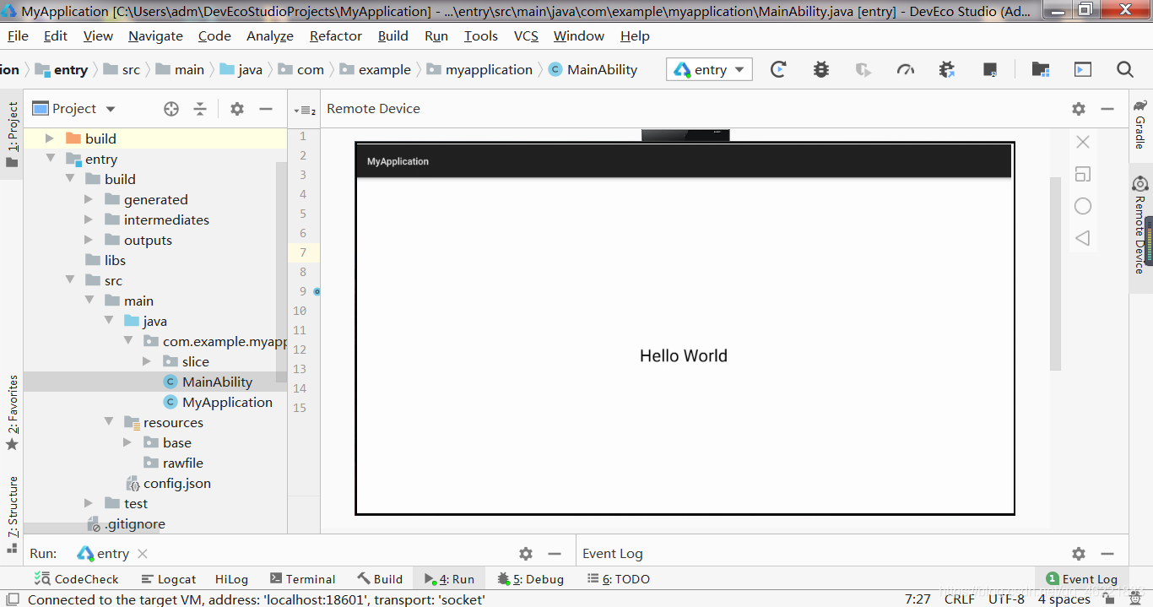The height and width of the screenshot is (607, 1153).
Task: Click the remote device vertical scrollbar
Action: coord(1055,274)
